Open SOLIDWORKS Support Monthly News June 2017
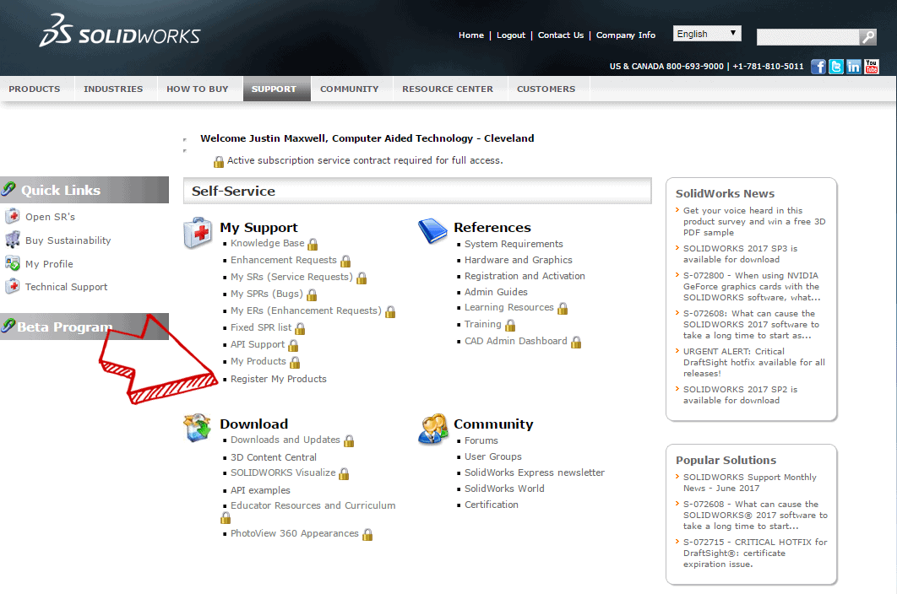This screenshot has width=897, height=594. pos(749,483)
